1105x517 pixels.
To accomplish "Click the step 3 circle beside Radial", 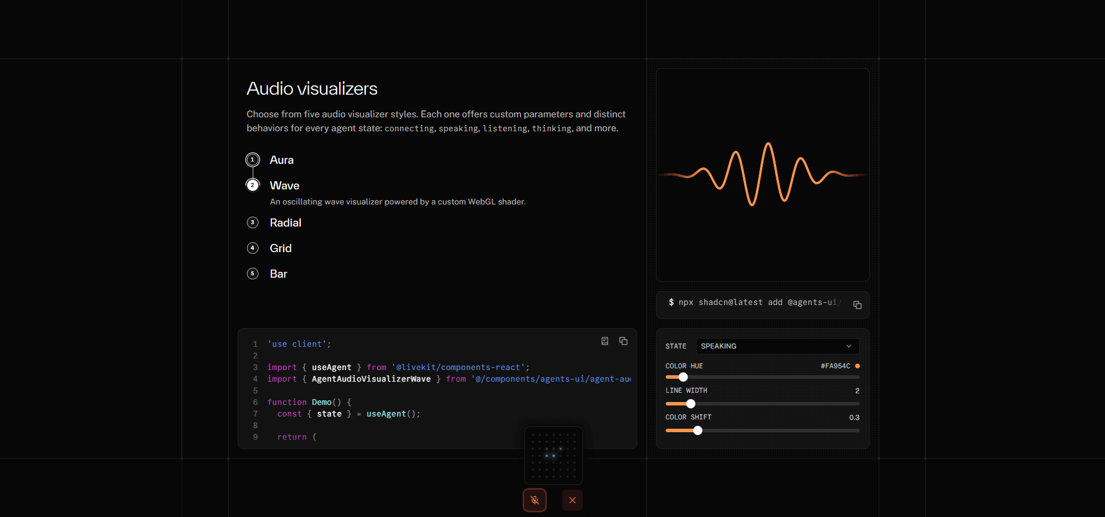I will pyautogui.click(x=253, y=222).
